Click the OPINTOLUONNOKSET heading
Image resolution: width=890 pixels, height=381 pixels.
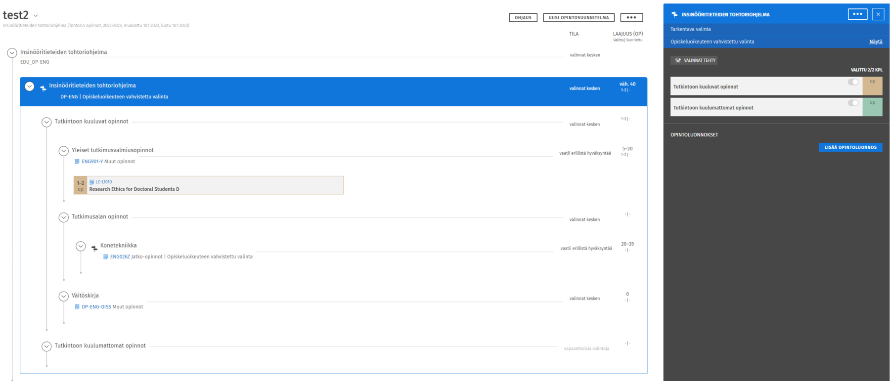(x=694, y=135)
